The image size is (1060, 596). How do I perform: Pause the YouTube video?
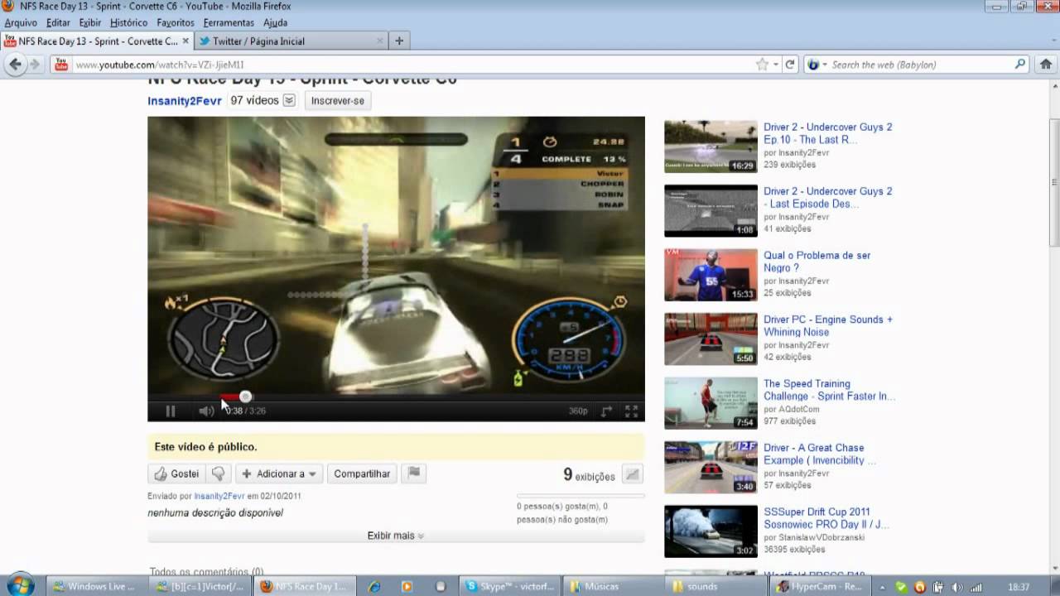pos(171,411)
